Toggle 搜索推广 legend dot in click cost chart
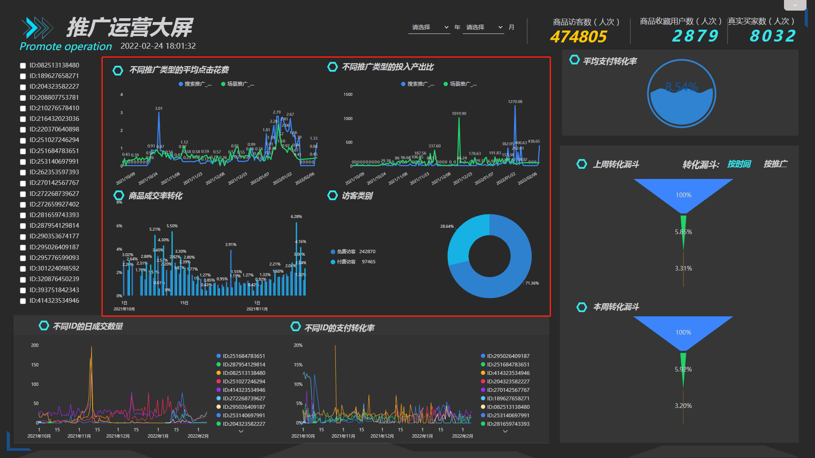The height and width of the screenshot is (458, 815). [181, 84]
